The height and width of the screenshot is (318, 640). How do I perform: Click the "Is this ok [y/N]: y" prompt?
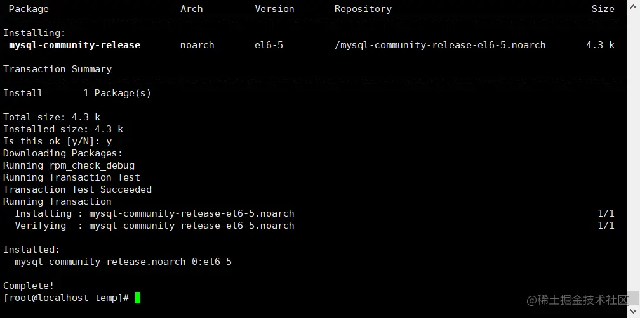point(58,141)
